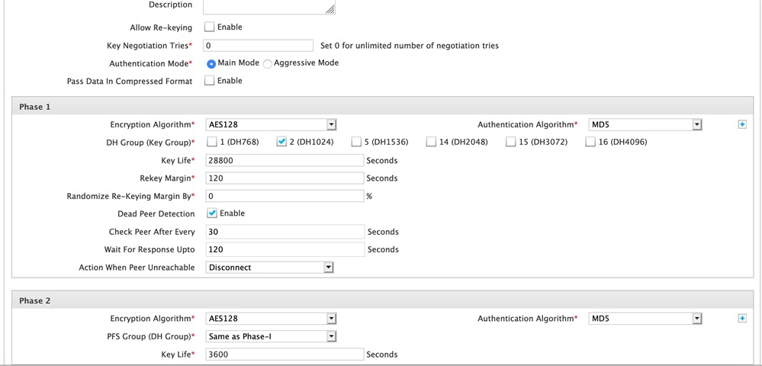The image size is (762, 366).
Task: Enable Pass Data In Compressed Format
Action: point(210,81)
